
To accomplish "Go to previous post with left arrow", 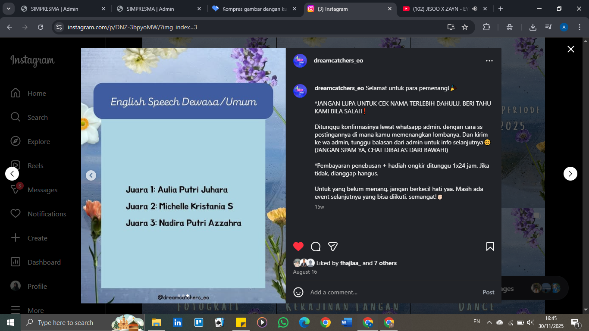I will (x=12, y=174).
